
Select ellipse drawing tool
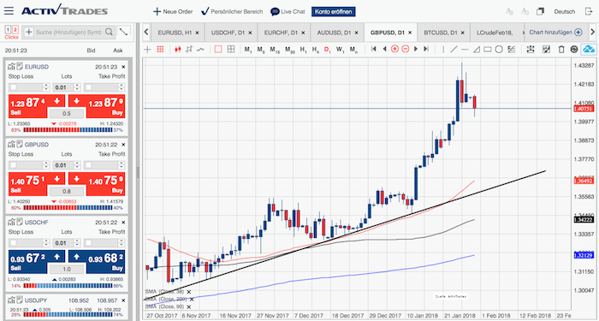(499, 49)
